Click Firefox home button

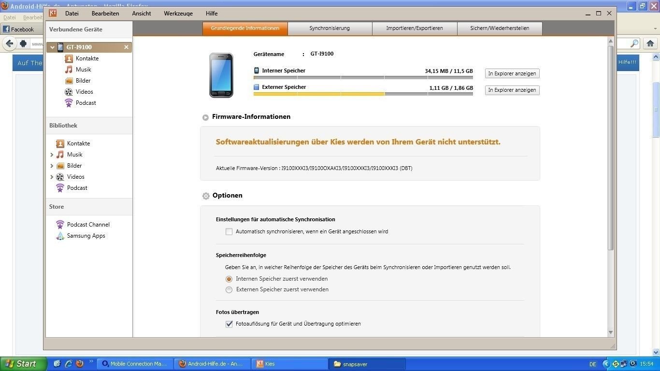pos(650,43)
